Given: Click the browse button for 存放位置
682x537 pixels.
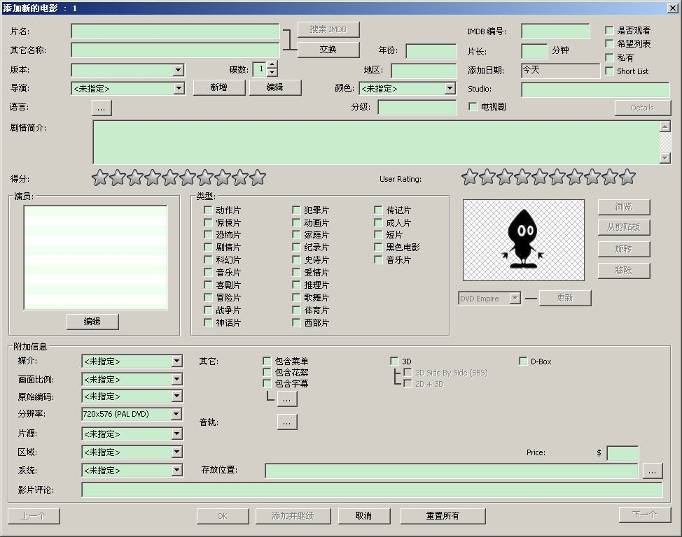Looking at the screenshot, I should tap(652, 471).
